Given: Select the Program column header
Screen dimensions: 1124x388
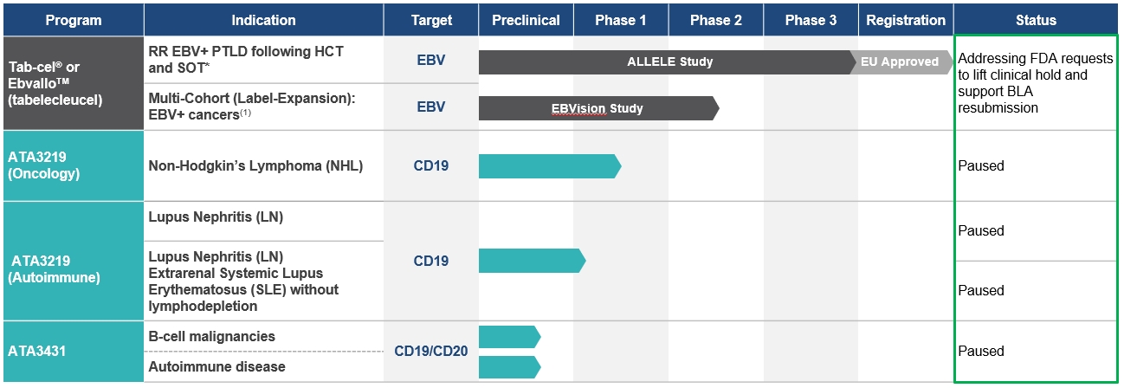Looking at the screenshot, I should [73, 20].
